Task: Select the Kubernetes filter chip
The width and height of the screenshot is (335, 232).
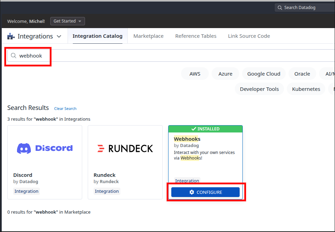Action: (306, 89)
